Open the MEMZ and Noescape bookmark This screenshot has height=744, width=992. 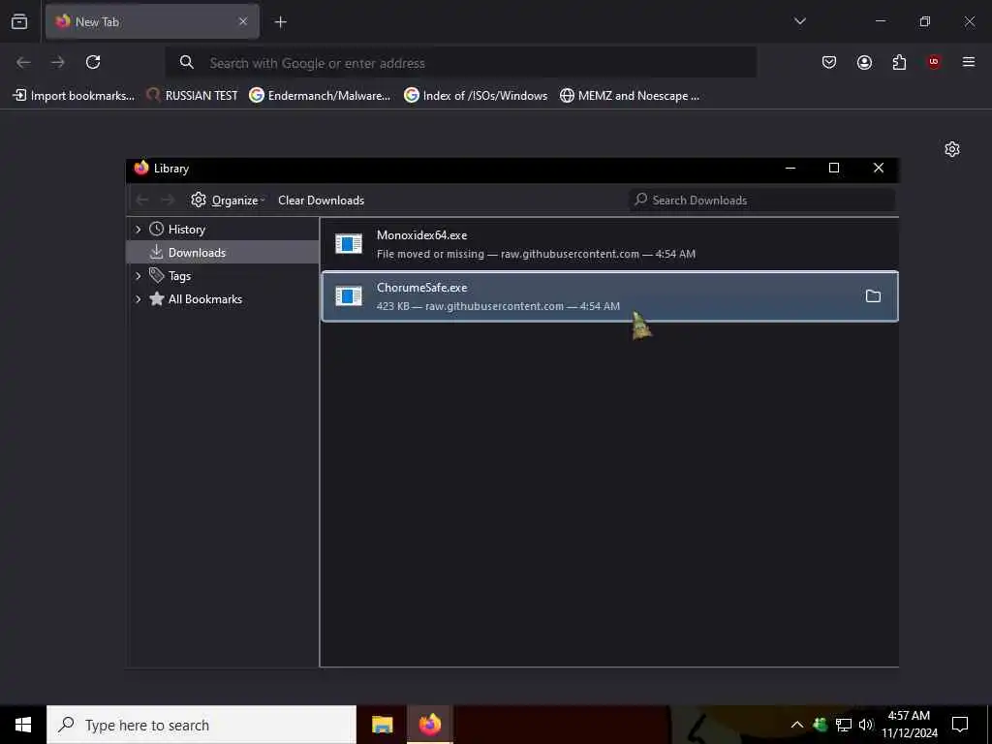[x=630, y=96]
